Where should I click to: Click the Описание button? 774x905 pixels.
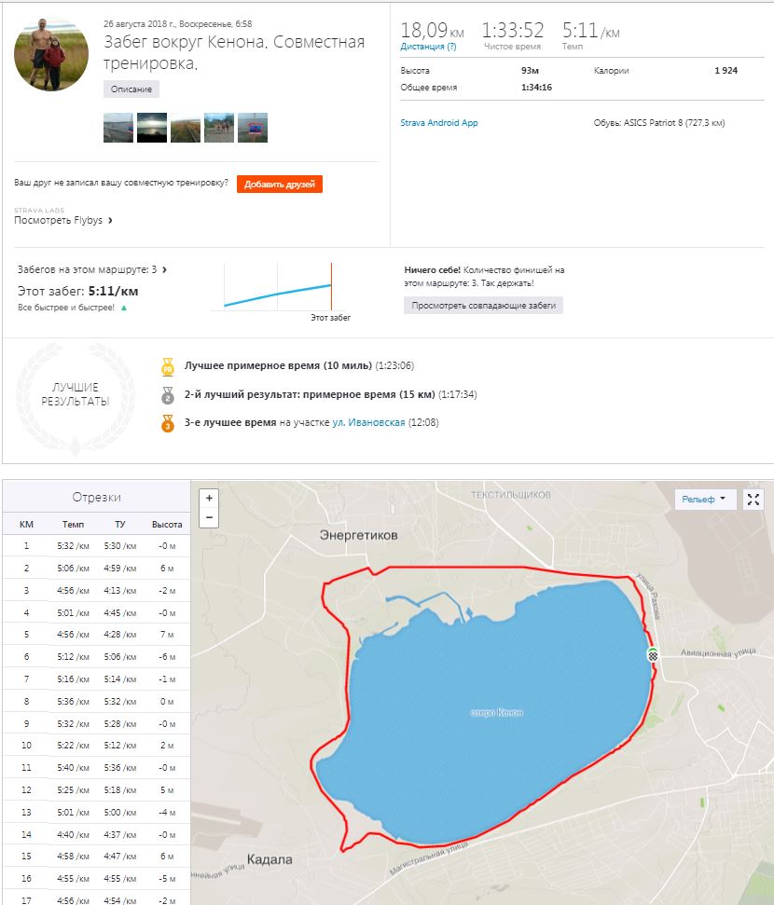click(x=131, y=89)
